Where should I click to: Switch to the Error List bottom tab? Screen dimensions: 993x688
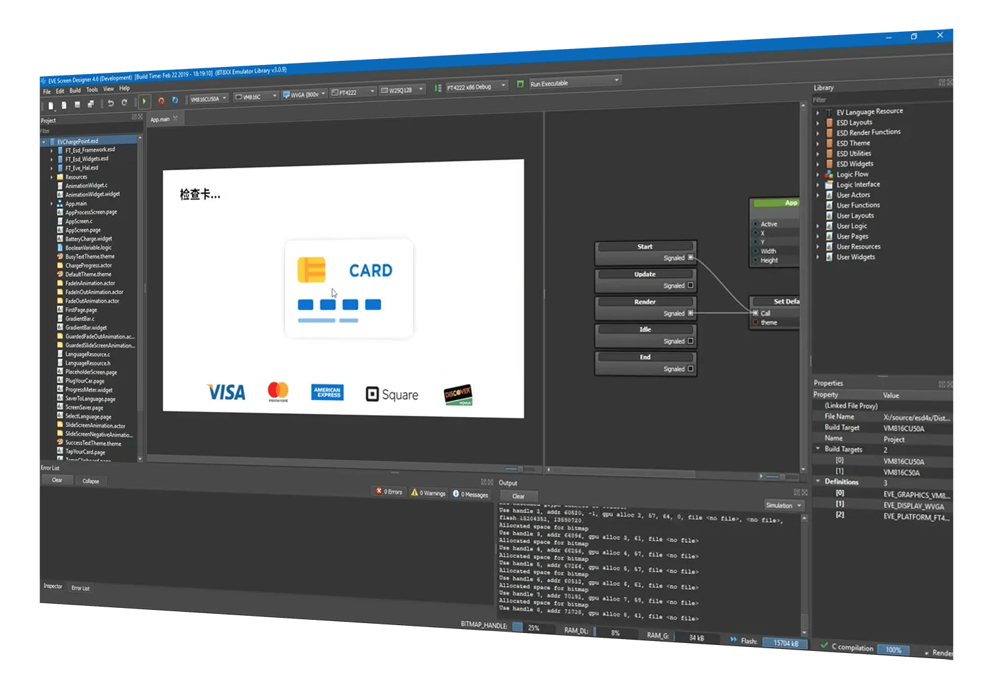(x=81, y=588)
